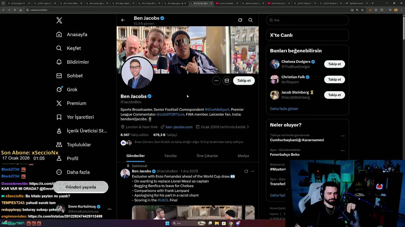405x227 pixels.
Task: Open three-dot menu on the pinned post
Action: click(x=252, y=171)
